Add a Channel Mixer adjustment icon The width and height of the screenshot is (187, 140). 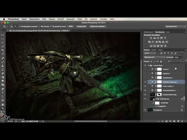tap(163, 42)
